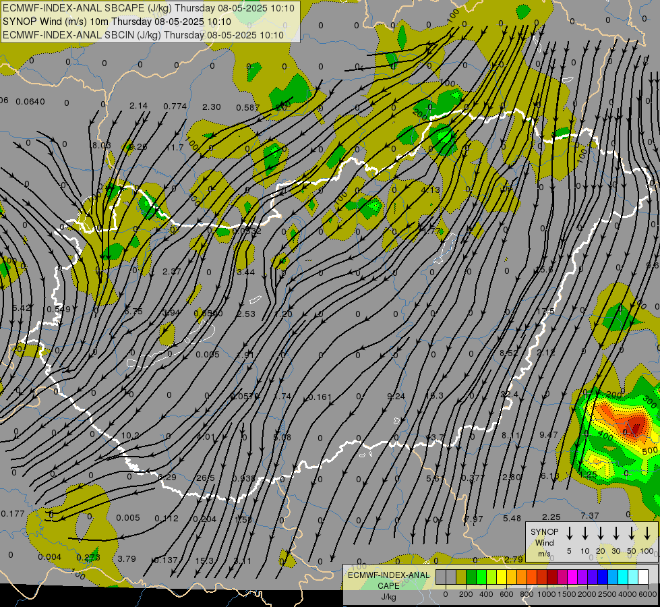Click the map value 2.79

514,559
